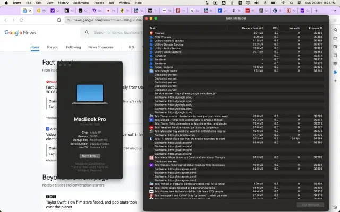Click the forward arrow in Brave toolbar
Image resolution: width=340 pixels, height=212 pixels.
point(13,20)
